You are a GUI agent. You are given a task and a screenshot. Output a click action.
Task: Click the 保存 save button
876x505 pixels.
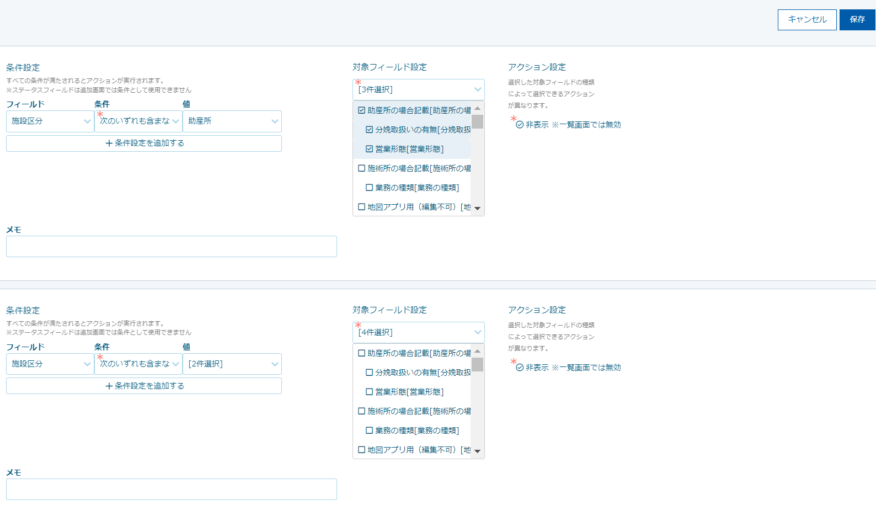tap(857, 20)
